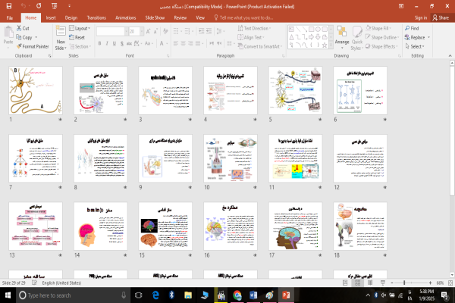455x303 pixels.
Task: Switch to Reading view in status bar
Action: click(369, 283)
